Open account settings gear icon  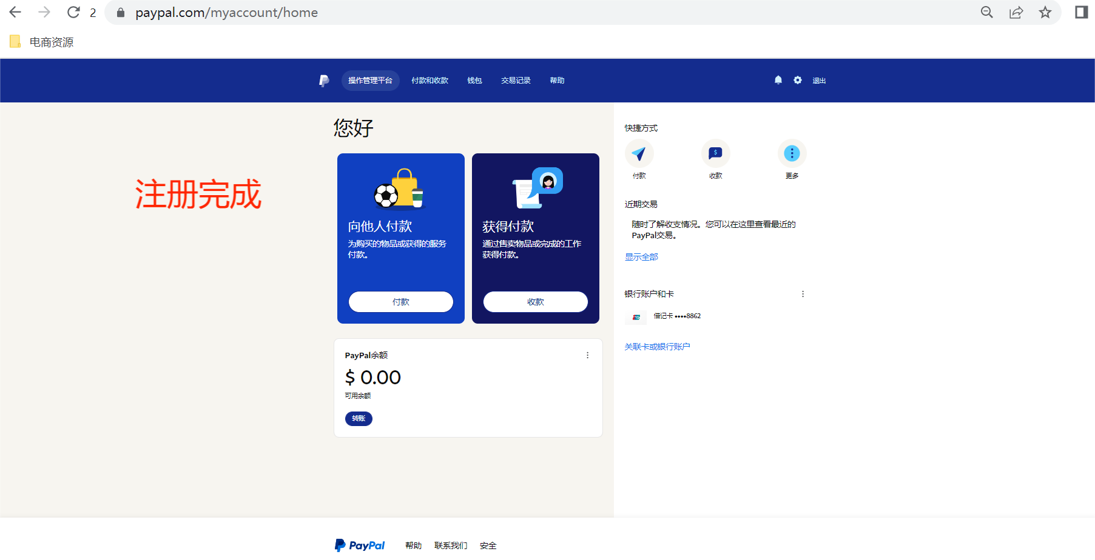point(798,80)
